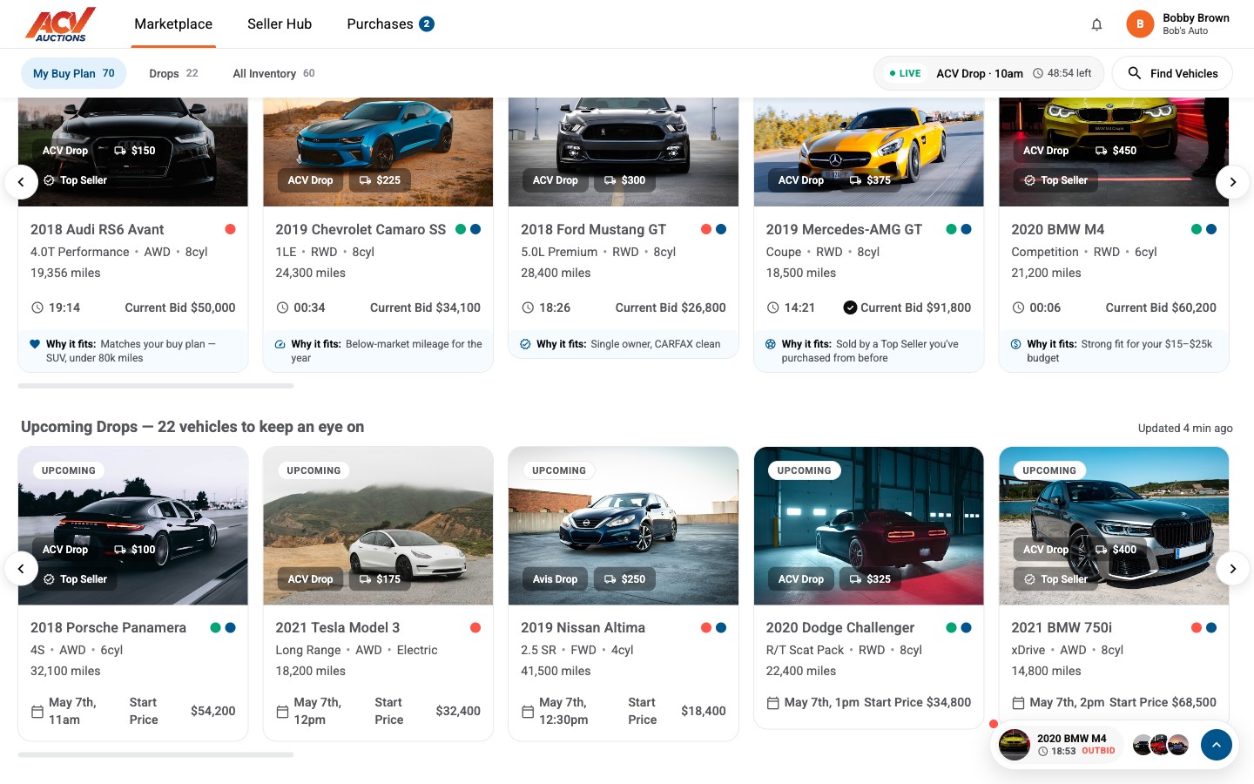Viewport: 1254px width, 784px height.
Task: Click the $175 transport badge on Tesla Model 3
Action: pyautogui.click(x=380, y=579)
